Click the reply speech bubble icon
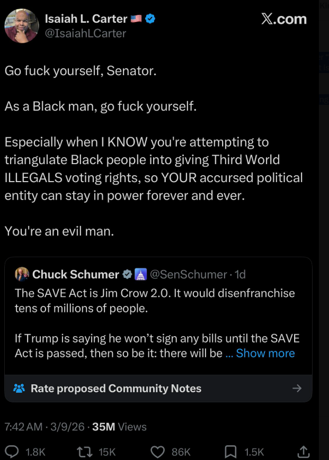 [x=12, y=451]
